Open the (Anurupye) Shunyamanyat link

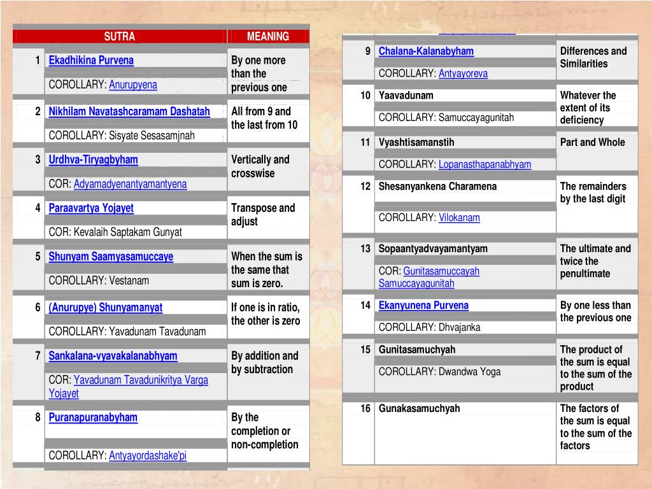click(x=106, y=308)
